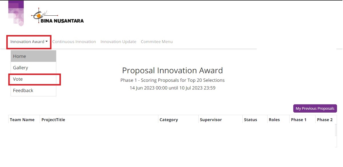The height and width of the screenshot is (167, 343).
Task: Open Feedback from the dropdown menu
Action: (33, 90)
